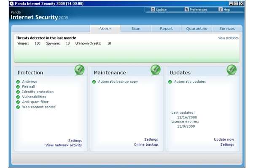Image resolution: width=253 pixels, height=168 pixels.
Task: Select the Identity protection entry
Action: coord(38,92)
